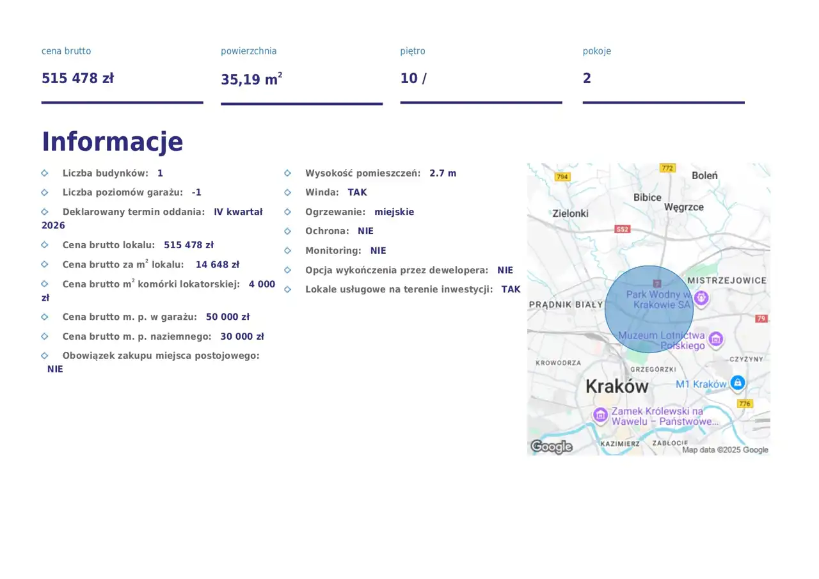Click the Mistrzejowice district label on map
The image size is (819, 579).
726,280
